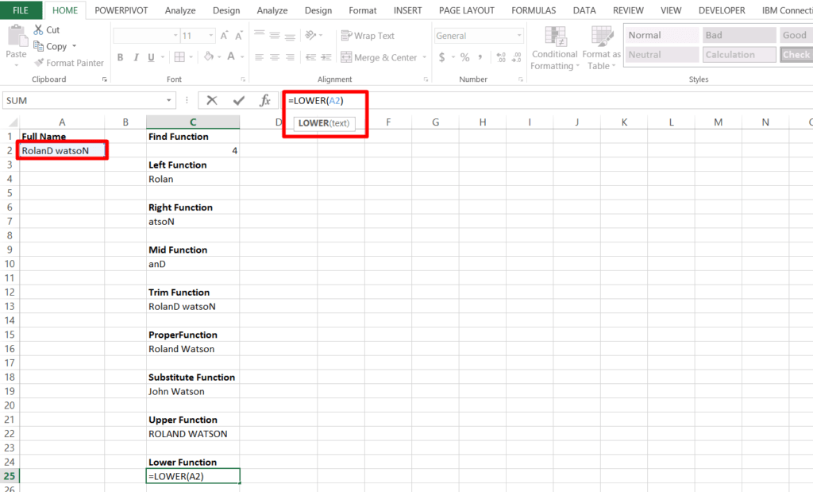Click the Insert Function fx icon

(264, 100)
